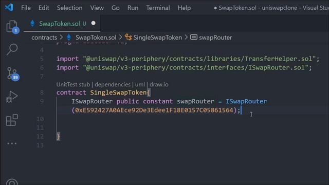This screenshot has width=329, height=185.
Task: Click the dependencies code lens link
Action: tap(113, 84)
